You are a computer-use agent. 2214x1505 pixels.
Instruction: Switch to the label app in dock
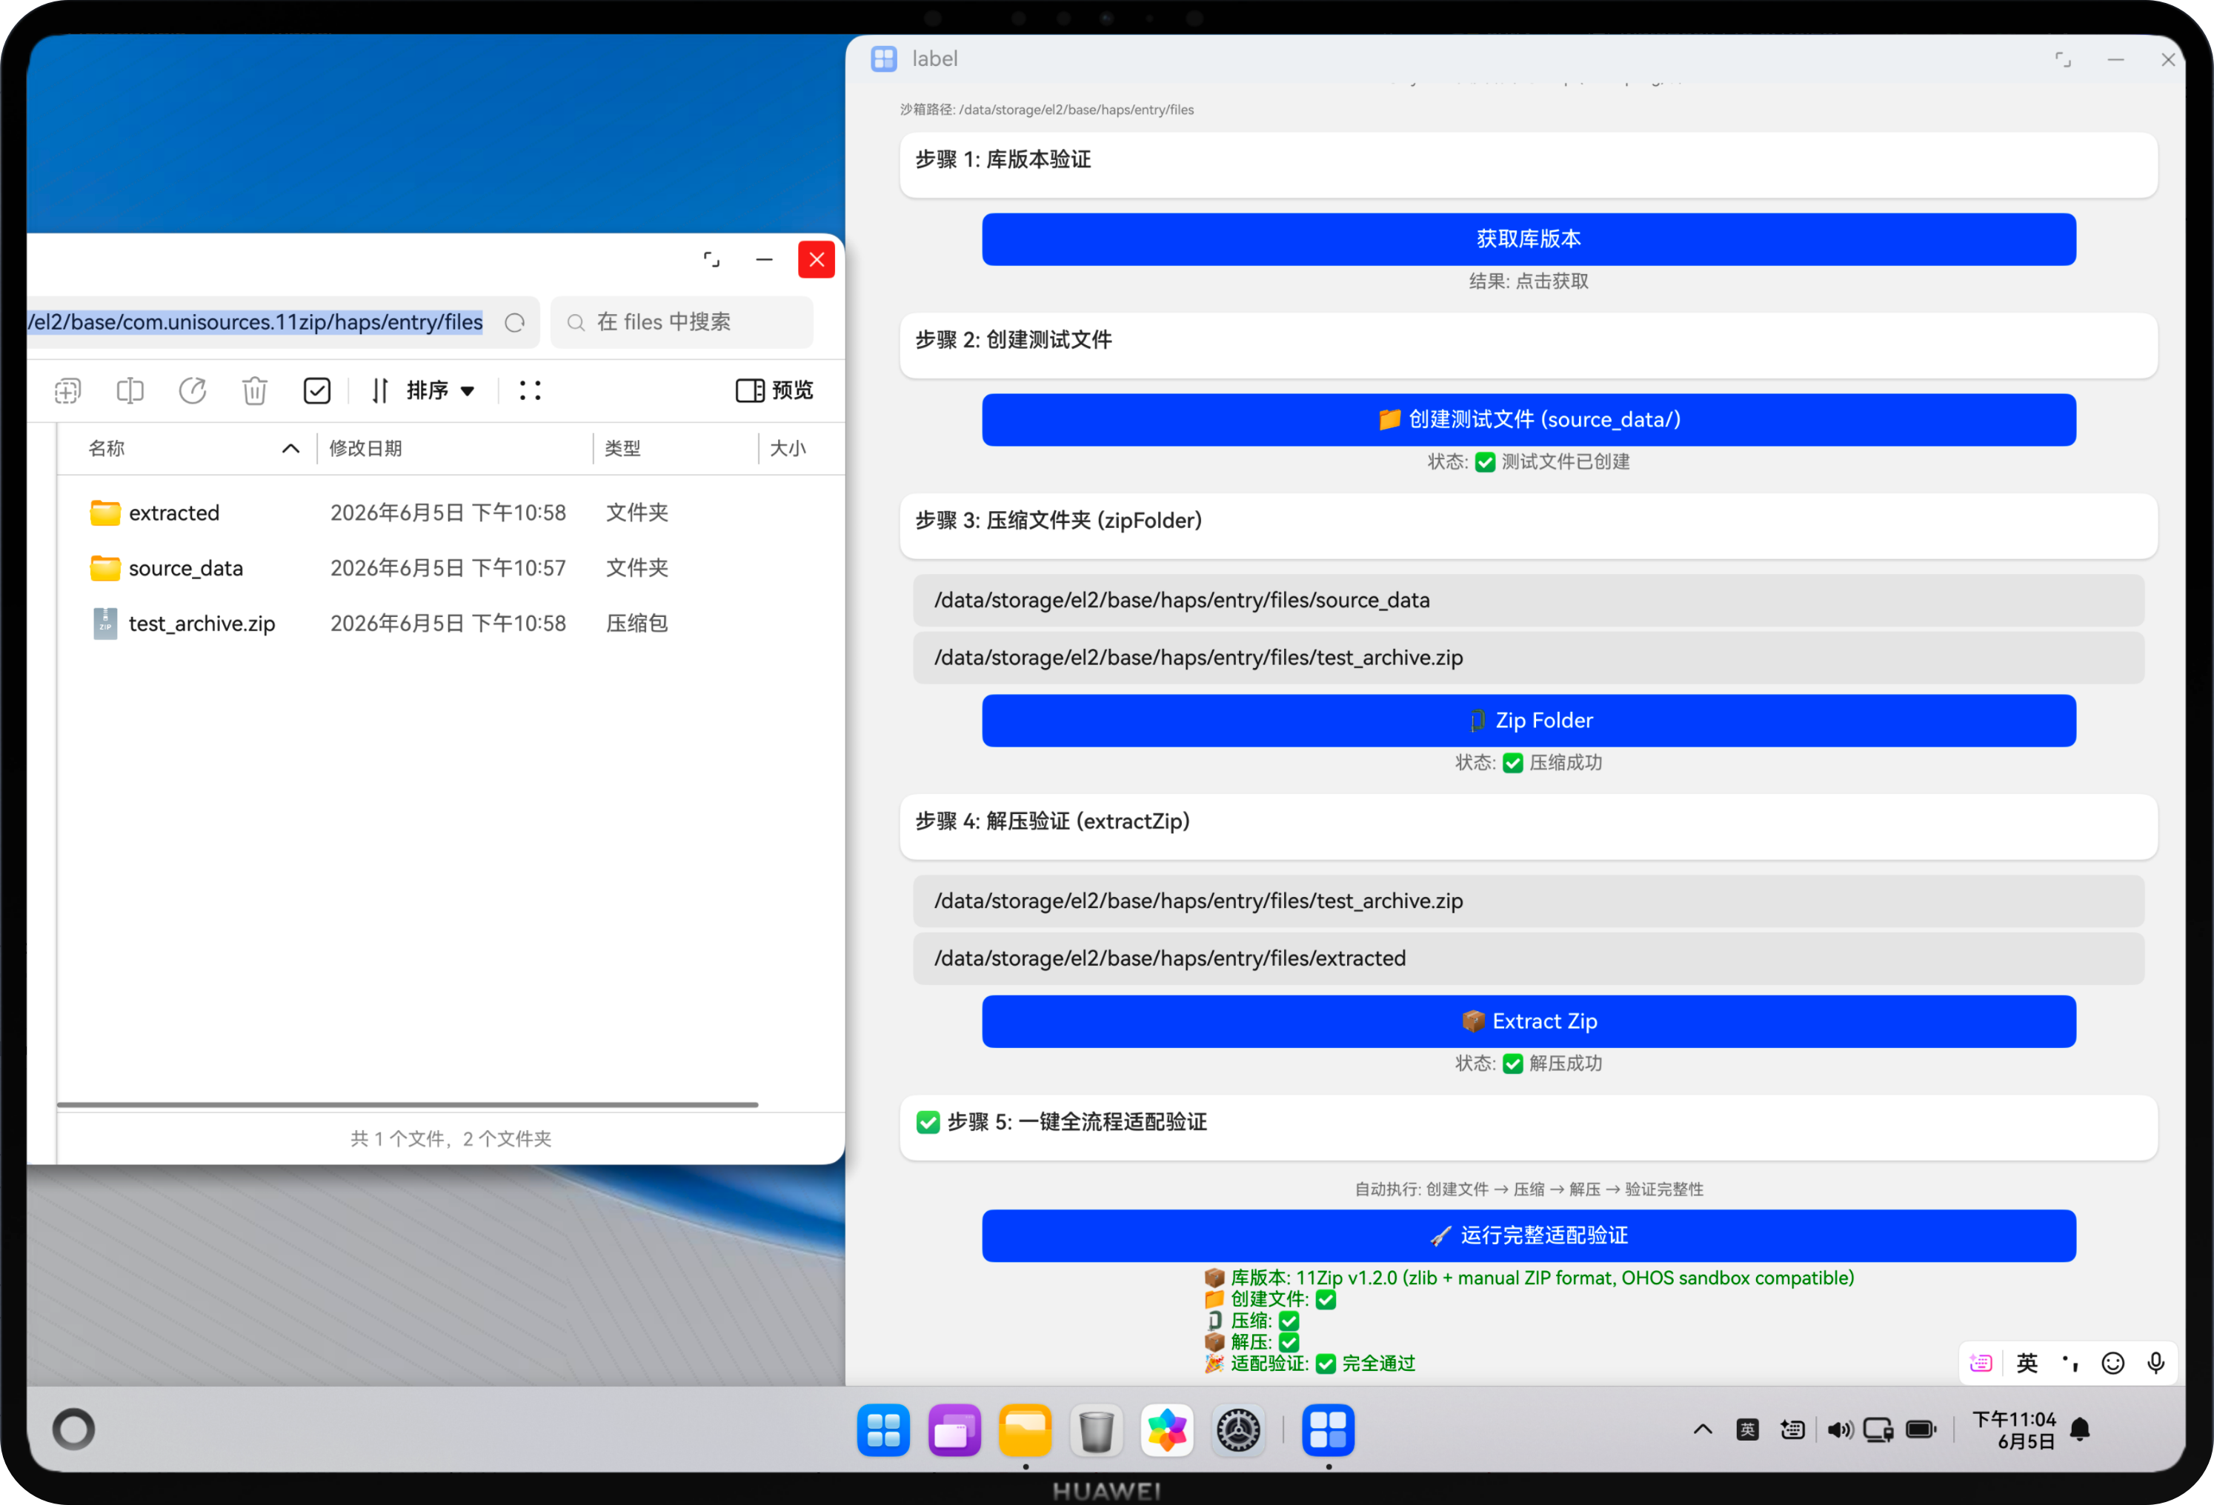pos(1328,1429)
